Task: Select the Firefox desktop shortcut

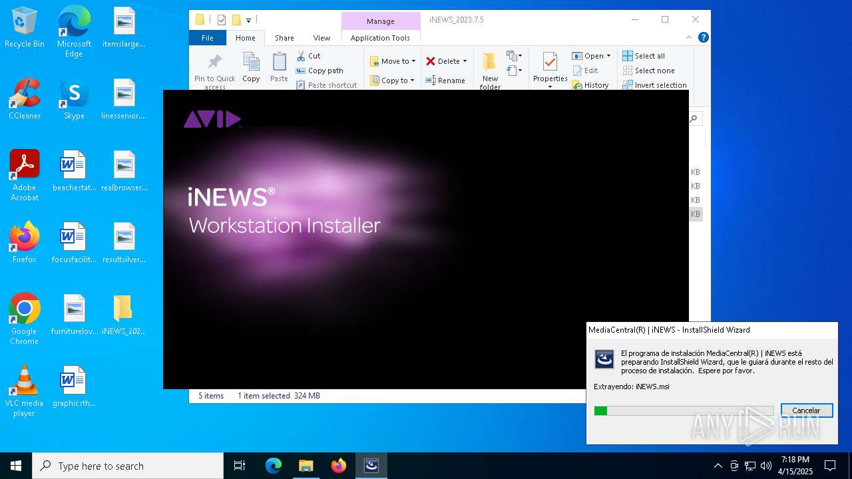Action: pyautogui.click(x=25, y=243)
